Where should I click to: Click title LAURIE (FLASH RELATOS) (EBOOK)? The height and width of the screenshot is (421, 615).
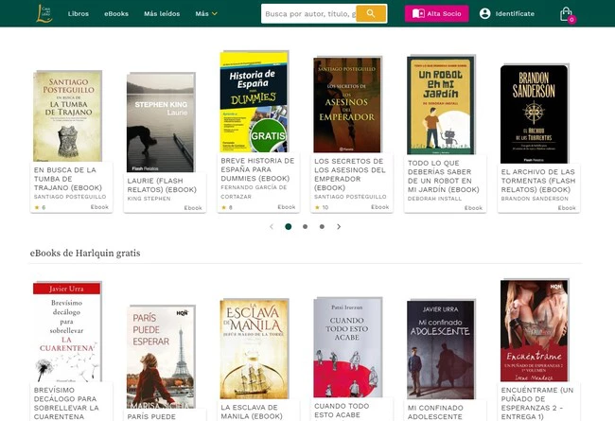[x=162, y=184]
